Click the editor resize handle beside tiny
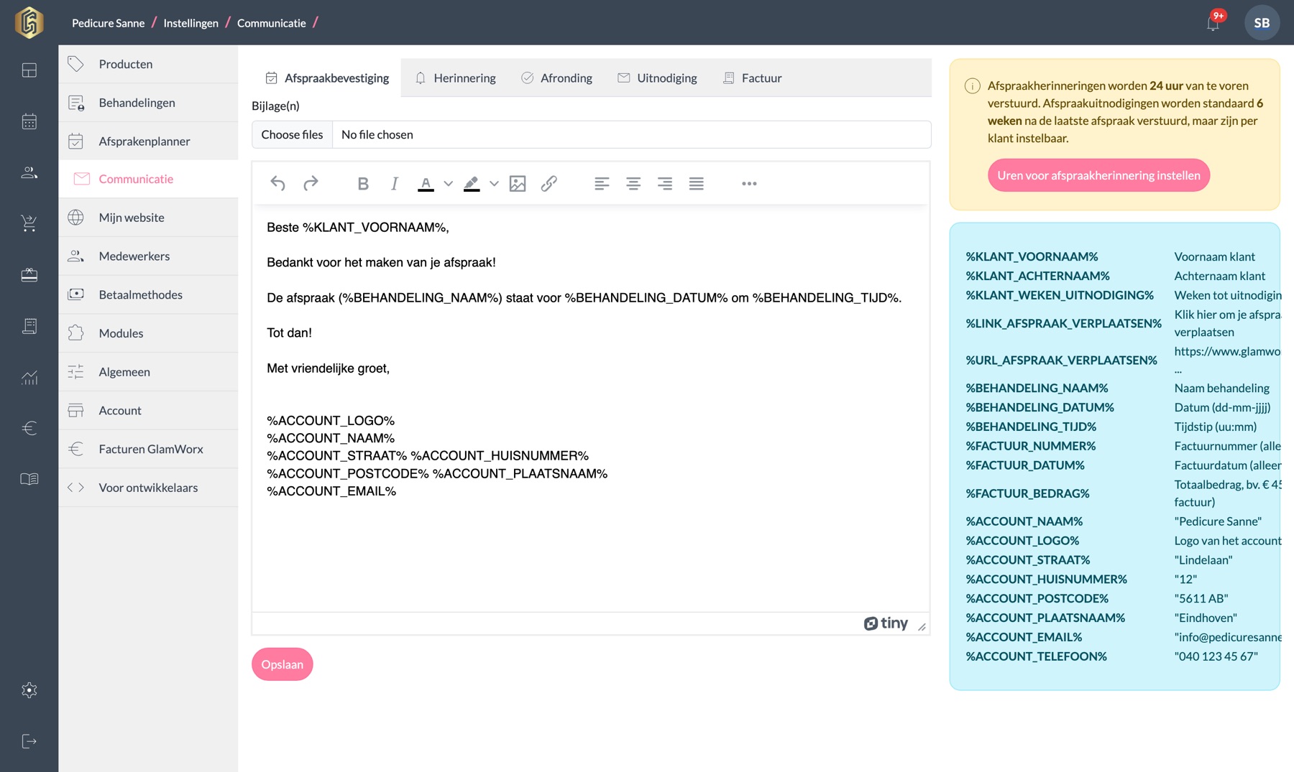The width and height of the screenshot is (1294, 772). pos(922,627)
